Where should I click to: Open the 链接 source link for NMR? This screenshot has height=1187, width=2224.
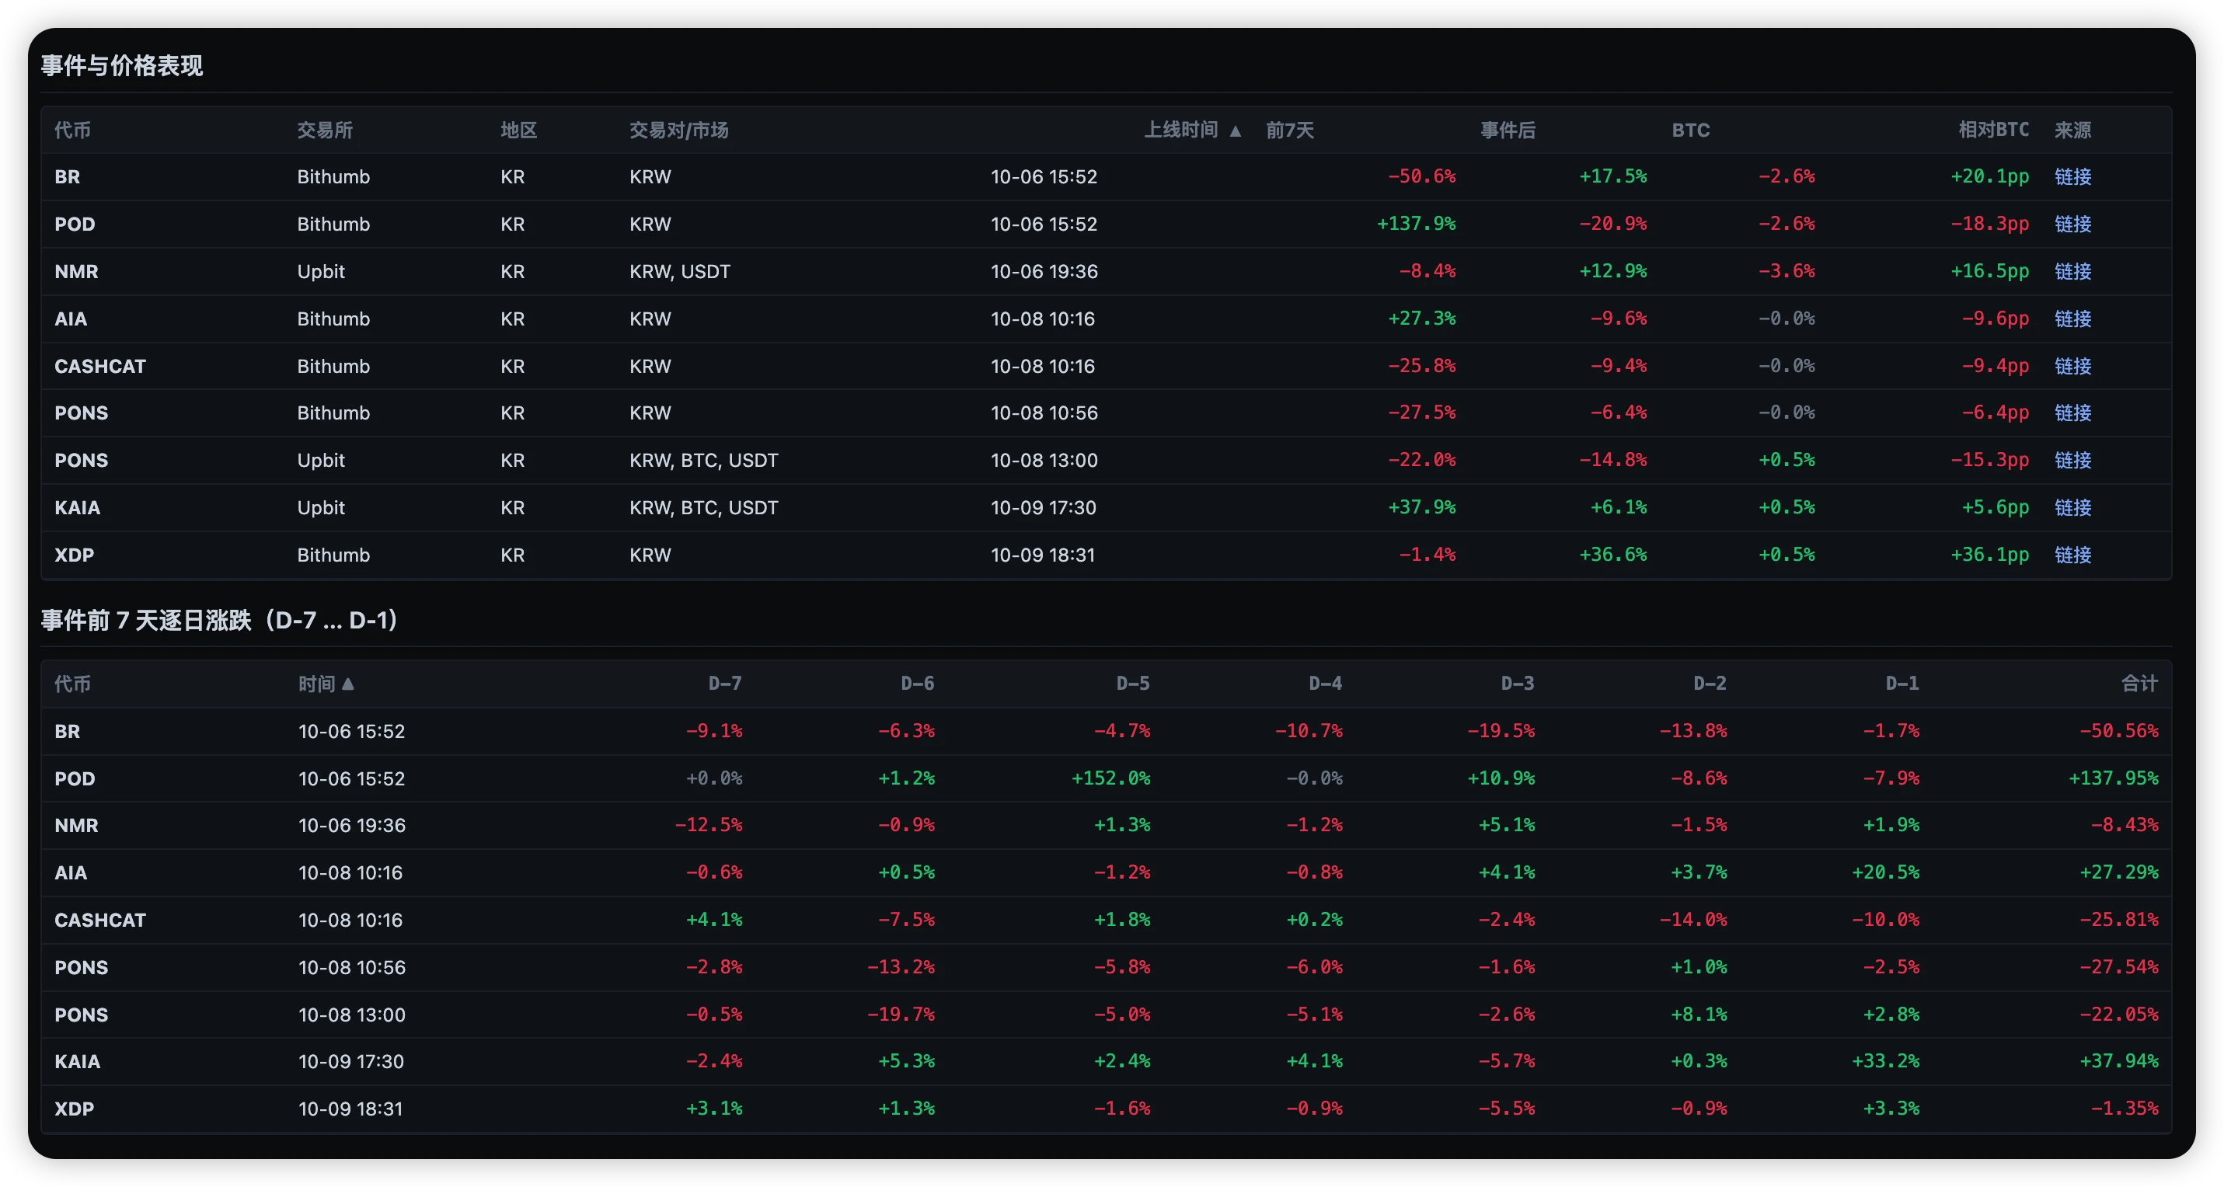coord(2073,272)
